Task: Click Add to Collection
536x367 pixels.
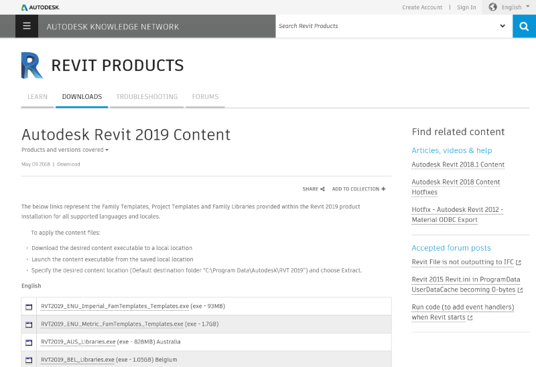Action: 358,189
